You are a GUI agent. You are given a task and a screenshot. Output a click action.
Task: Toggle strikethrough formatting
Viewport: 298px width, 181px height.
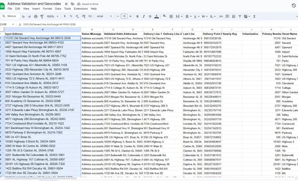point(150,16)
